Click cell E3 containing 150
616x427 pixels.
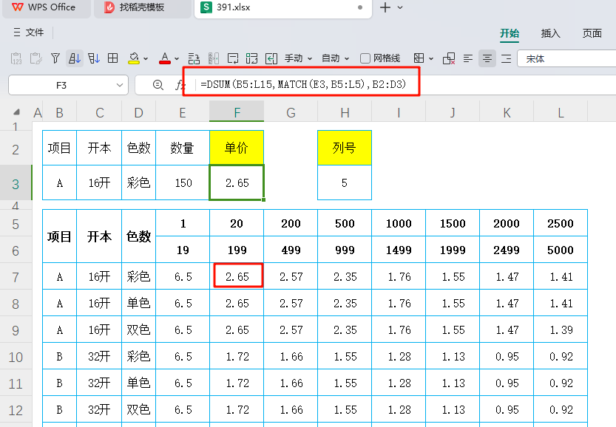[x=183, y=183]
